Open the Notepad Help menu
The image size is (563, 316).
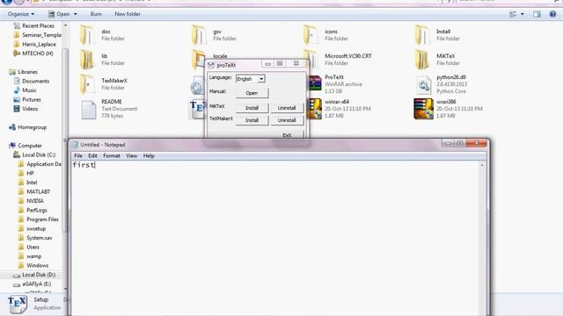point(149,156)
